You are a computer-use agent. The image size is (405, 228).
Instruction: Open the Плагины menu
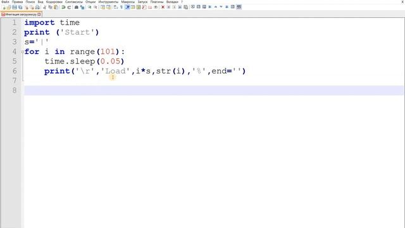point(157,2)
